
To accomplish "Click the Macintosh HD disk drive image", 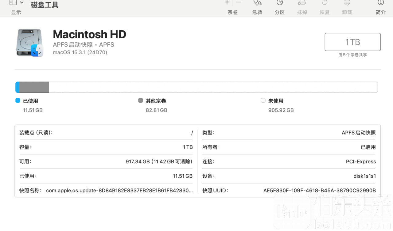I will pyautogui.click(x=29, y=43).
